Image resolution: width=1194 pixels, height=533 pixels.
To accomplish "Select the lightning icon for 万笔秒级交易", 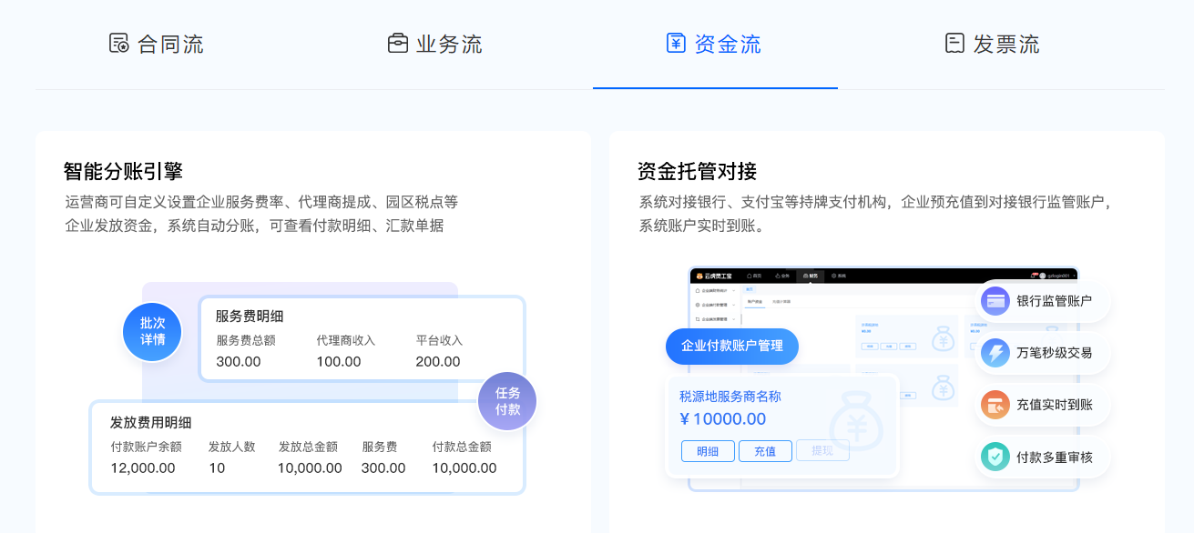I will (x=995, y=353).
